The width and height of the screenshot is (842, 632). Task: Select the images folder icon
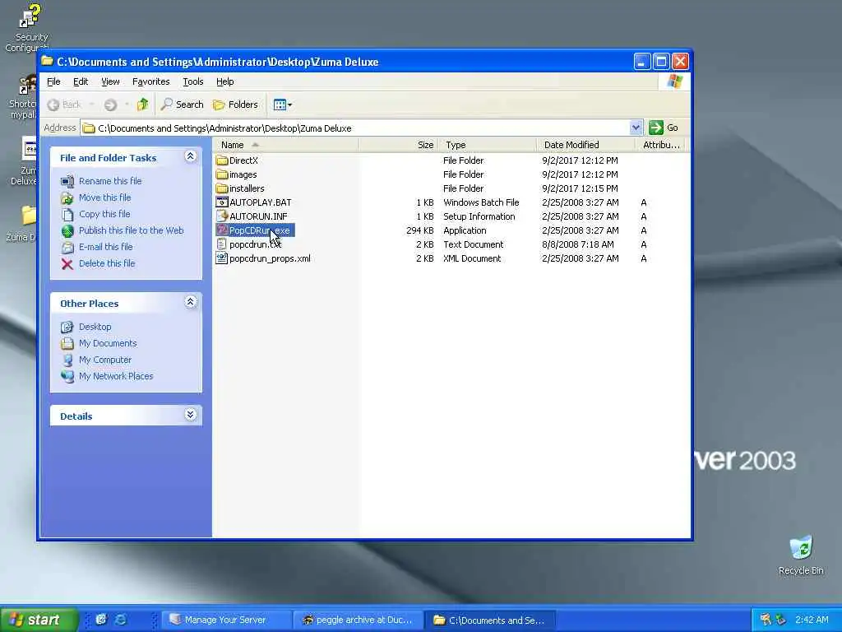[222, 174]
